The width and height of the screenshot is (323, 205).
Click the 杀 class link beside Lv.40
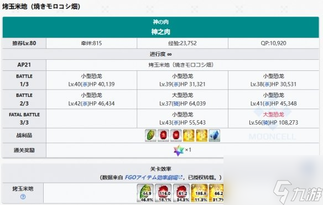[x=85, y=84]
